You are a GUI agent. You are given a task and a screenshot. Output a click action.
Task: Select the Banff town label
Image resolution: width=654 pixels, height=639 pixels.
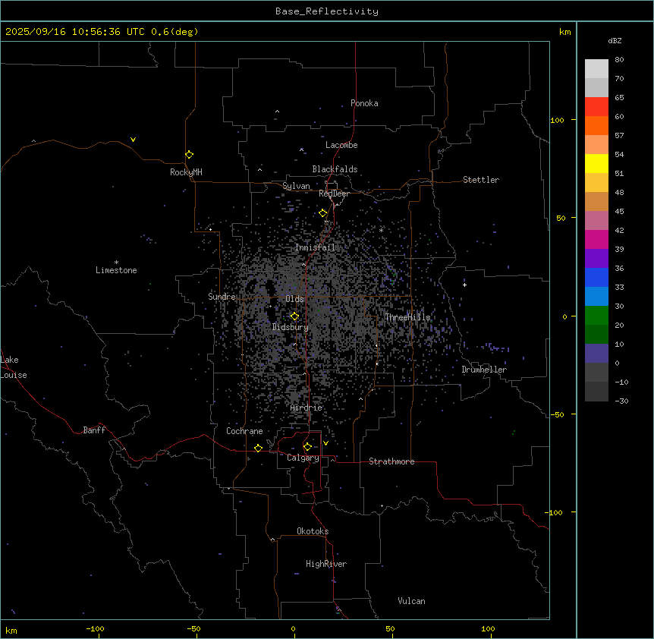94,430
